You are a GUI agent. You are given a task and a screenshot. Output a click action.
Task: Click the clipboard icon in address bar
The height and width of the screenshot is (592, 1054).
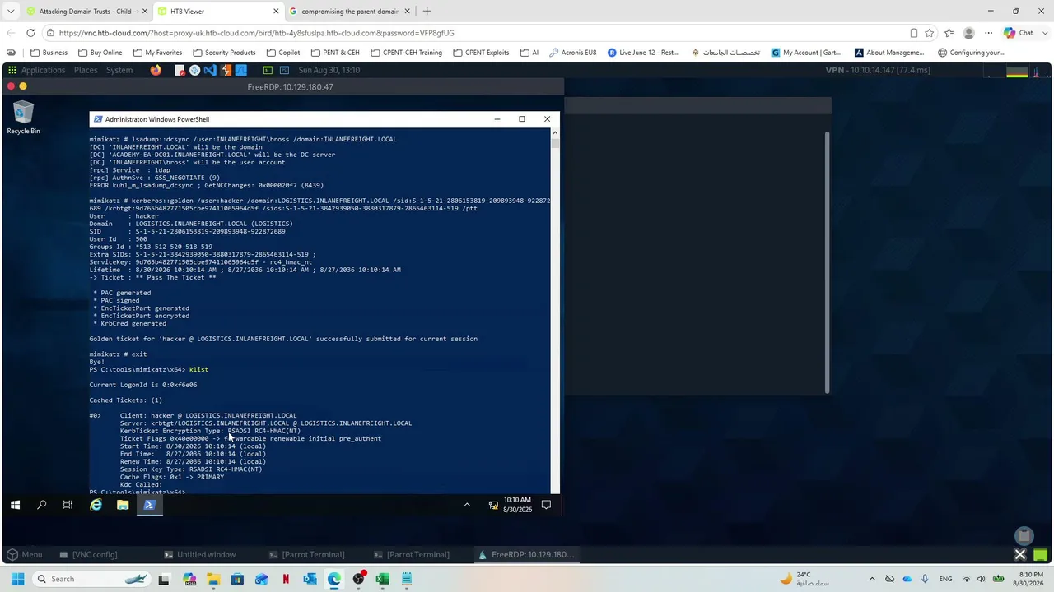tap(914, 33)
